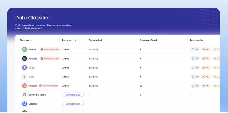The width and height of the screenshot is (228, 113).
Task: Click the 0 data types value for Google
Action: pos(140,95)
